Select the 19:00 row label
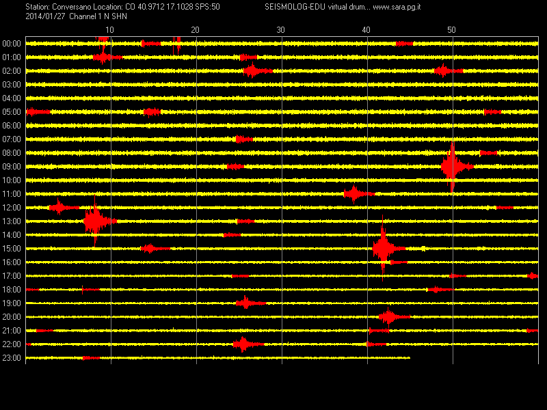 12,303
